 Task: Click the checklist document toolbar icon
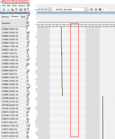pos(17,9)
